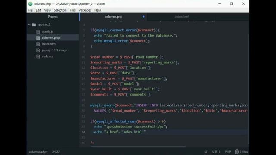Click the VALUES line of the query
Viewport: 276px width, 155px height.
click(x=171, y=111)
